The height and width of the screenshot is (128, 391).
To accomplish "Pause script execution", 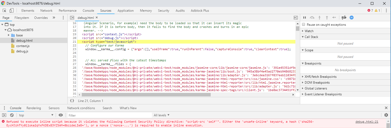I will point(304,18).
